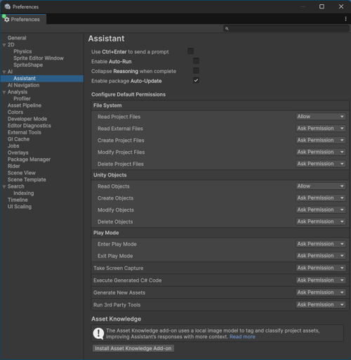This screenshot has height=360, width=351.
Task: Close the Preferences window
Action: coord(341,6)
